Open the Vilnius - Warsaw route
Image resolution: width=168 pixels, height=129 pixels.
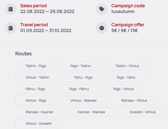(x=84, y=100)
